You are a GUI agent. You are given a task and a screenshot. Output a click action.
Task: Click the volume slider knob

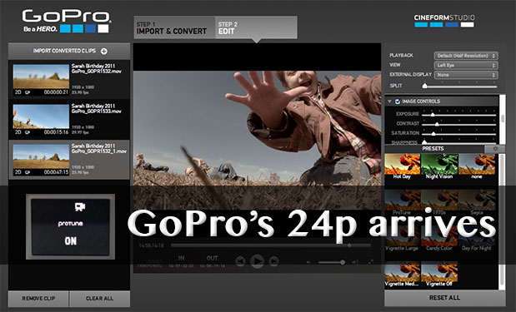click(x=343, y=262)
